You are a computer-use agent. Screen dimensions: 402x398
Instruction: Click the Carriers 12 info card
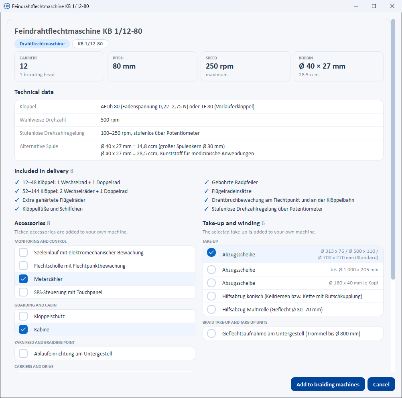click(x=59, y=67)
